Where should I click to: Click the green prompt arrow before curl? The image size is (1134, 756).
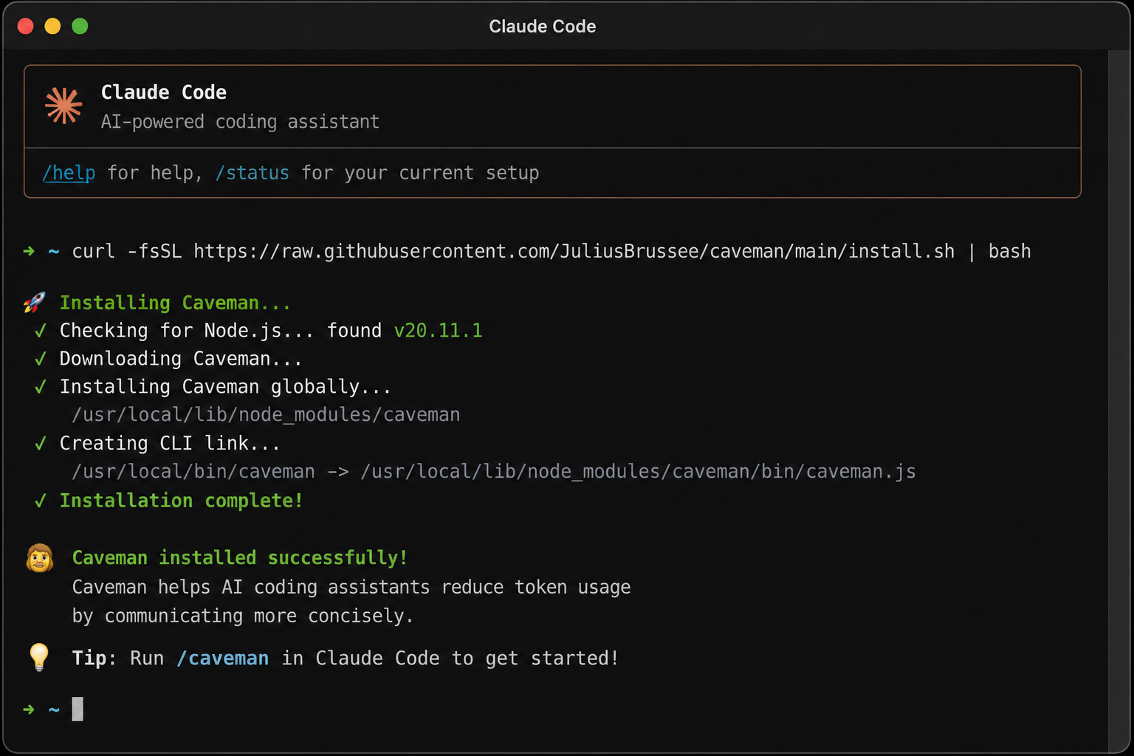(29, 251)
